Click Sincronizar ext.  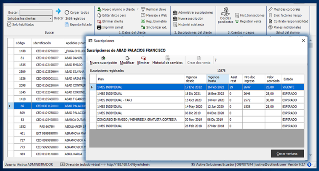point(154,27)
